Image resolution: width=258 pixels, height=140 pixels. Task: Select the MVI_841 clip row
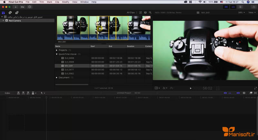[104, 66]
